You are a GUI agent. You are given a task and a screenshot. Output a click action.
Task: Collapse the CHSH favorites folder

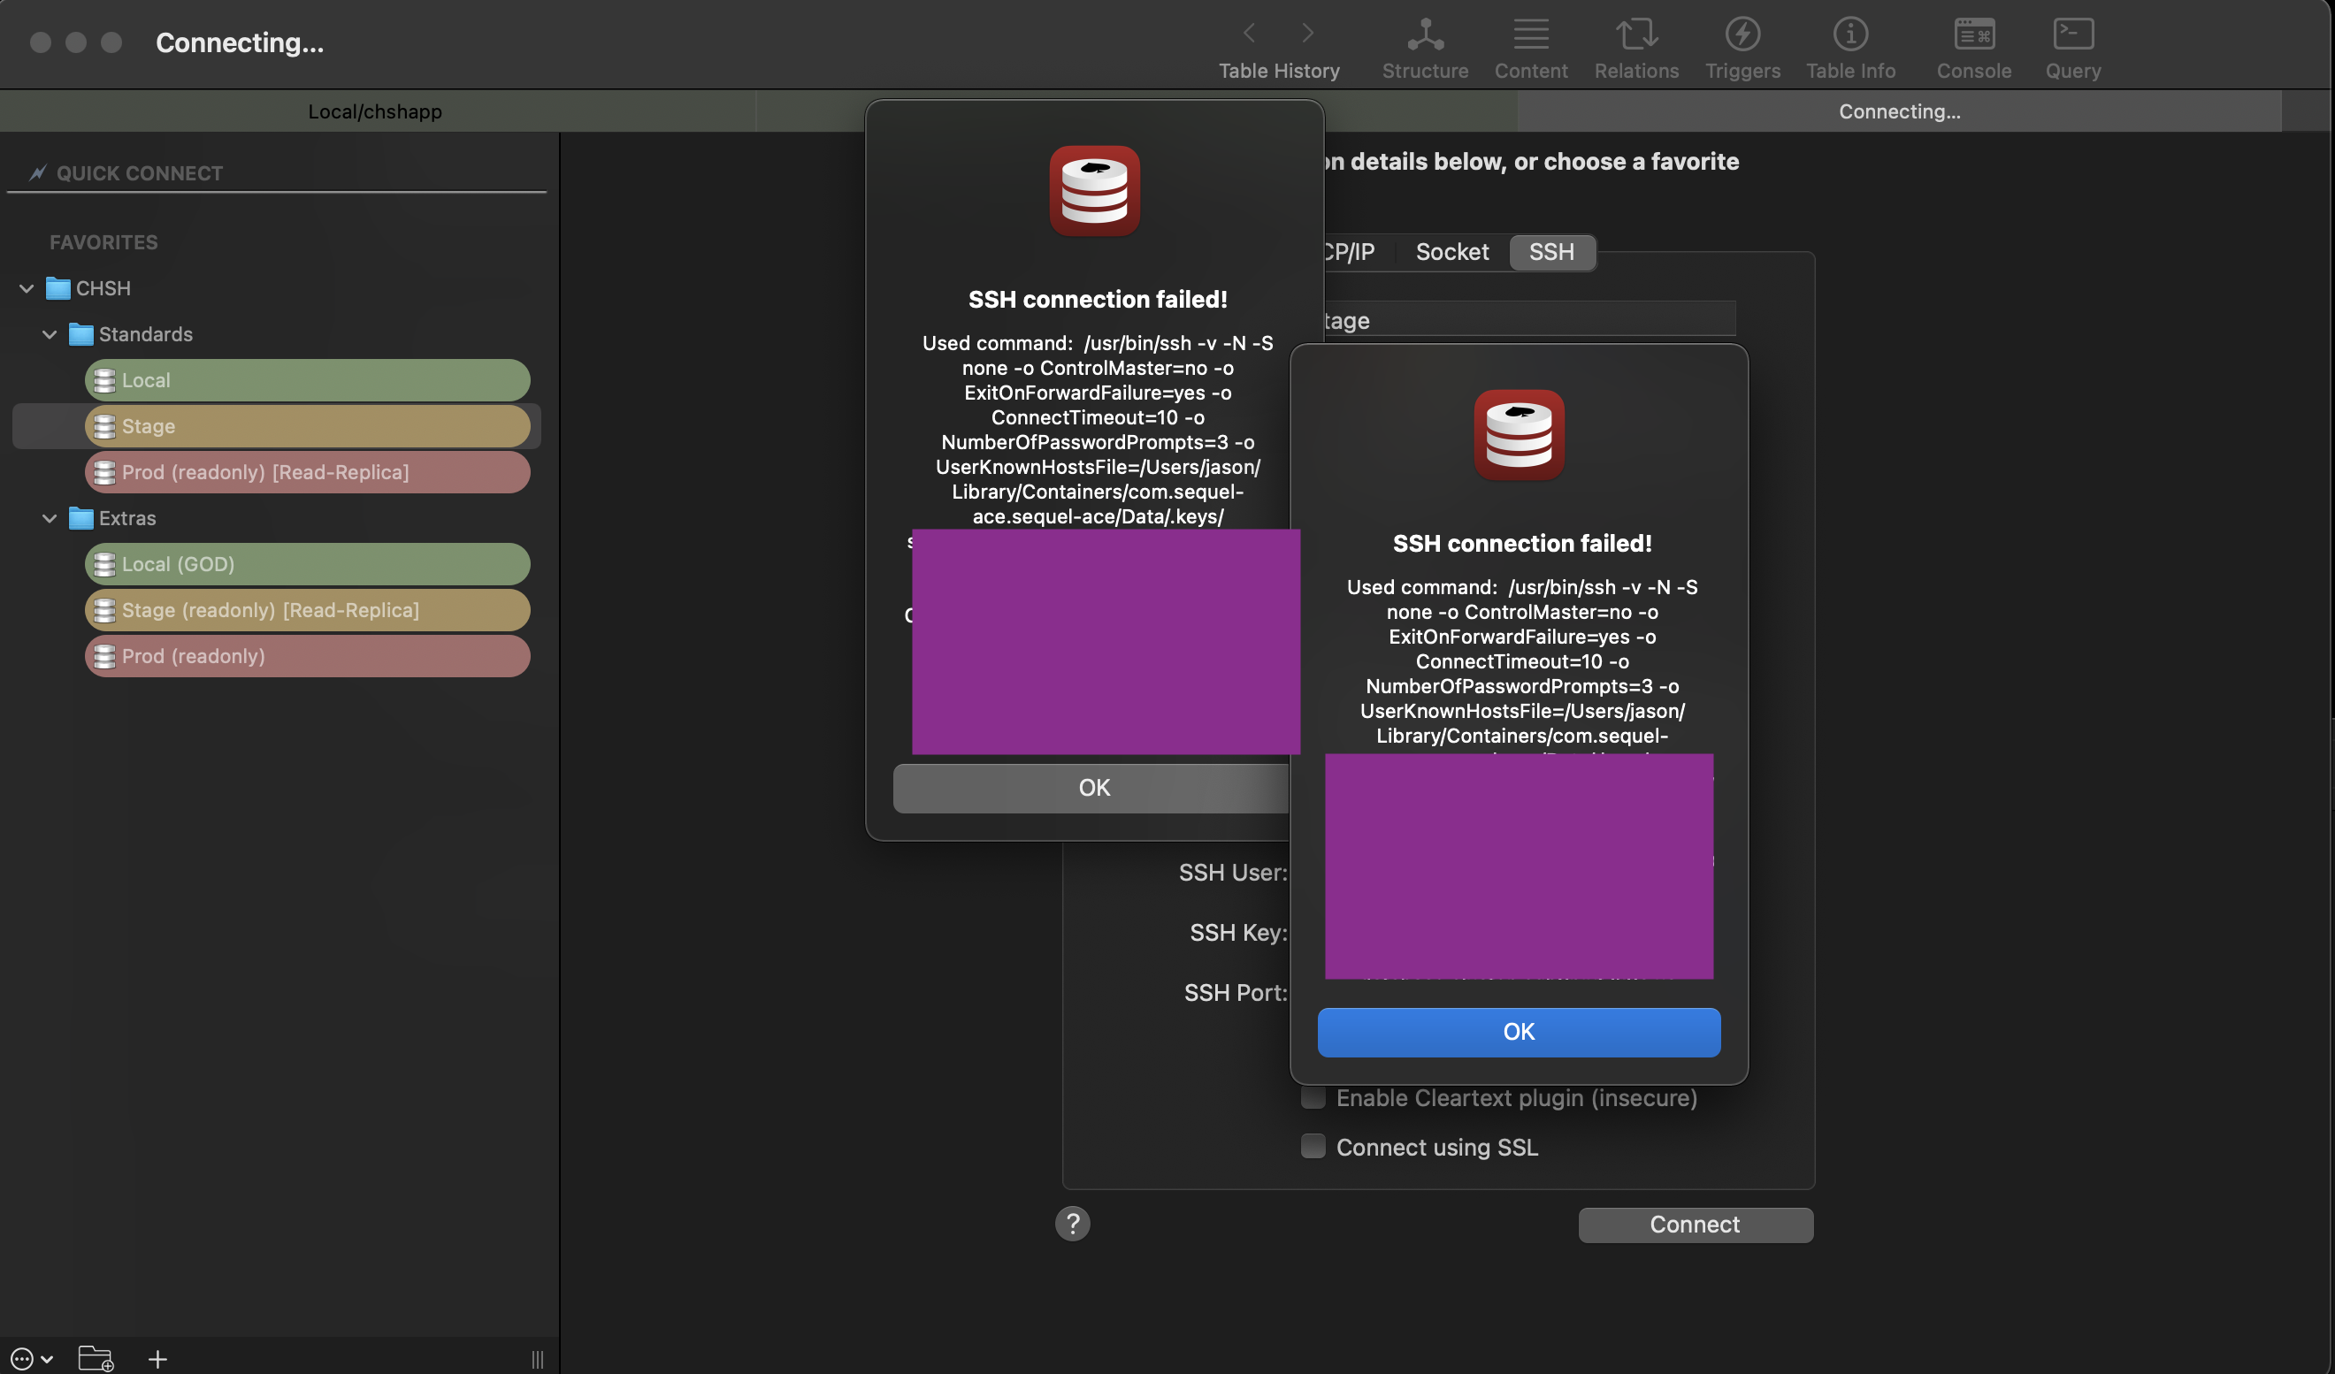click(x=27, y=288)
